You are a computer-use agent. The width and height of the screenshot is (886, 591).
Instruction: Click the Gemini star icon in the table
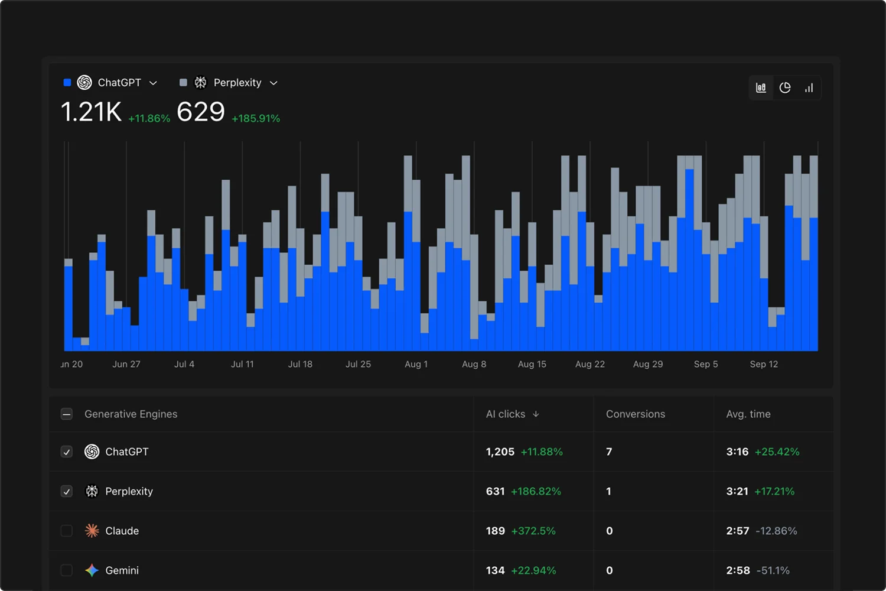92,570
